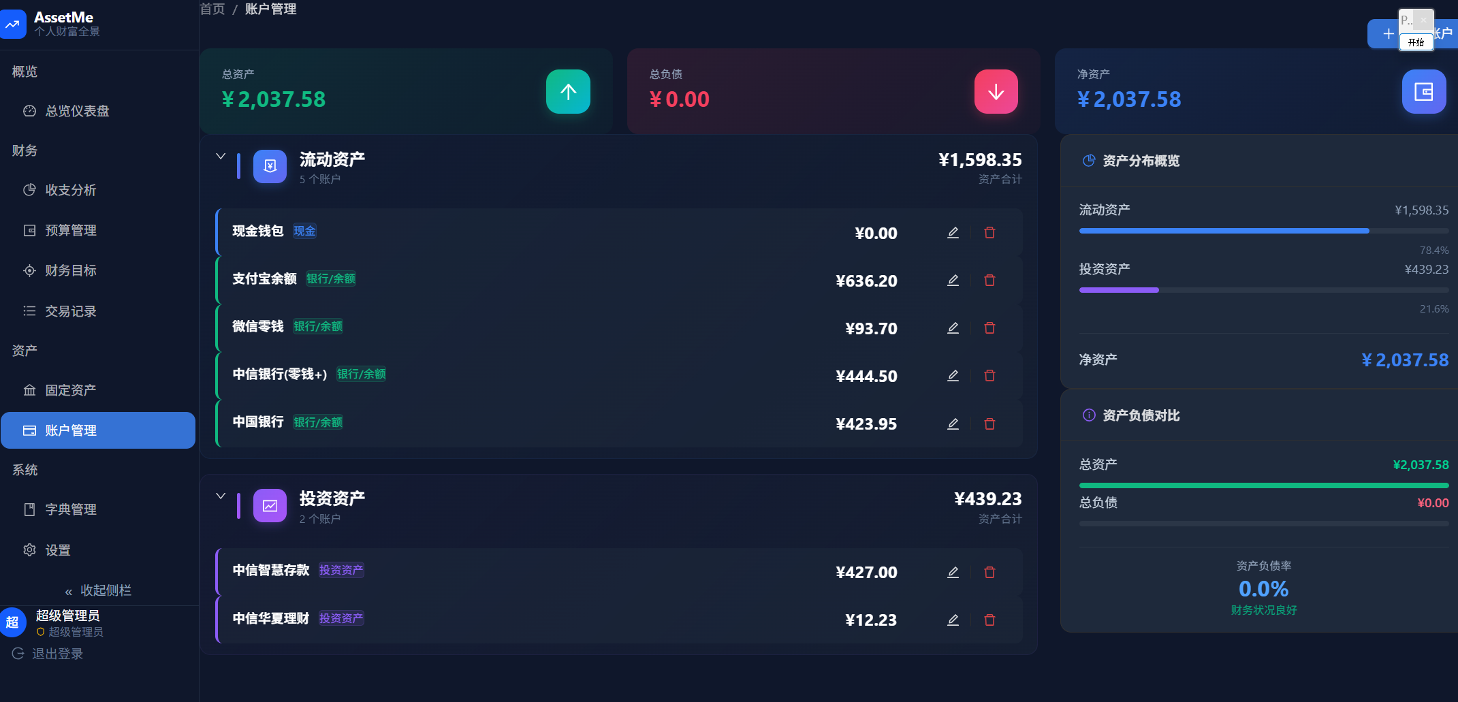Delete the 中信华夏理财 account
The width and height of the screenshot is (1458, 702).
(x=989, y=620)
